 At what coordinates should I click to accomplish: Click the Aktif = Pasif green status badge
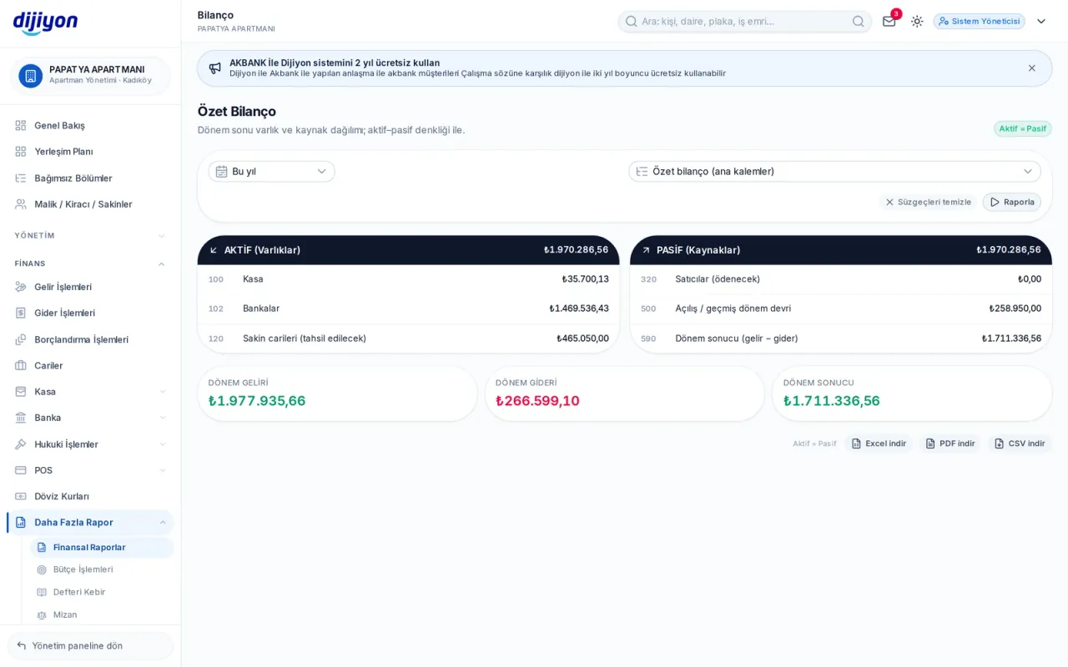(1022, 128)
